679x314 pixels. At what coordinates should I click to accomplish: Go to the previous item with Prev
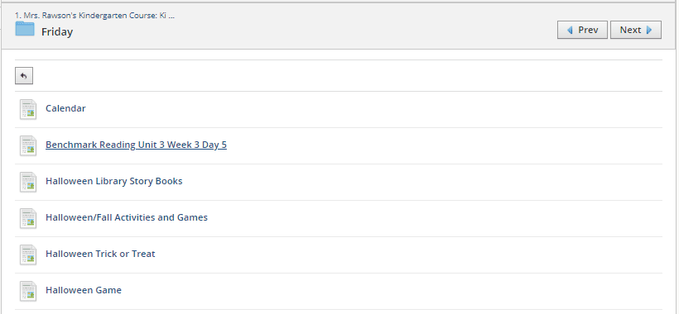pos(582,30)
